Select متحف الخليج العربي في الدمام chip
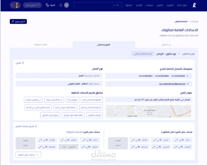Image resolution: width=207 pixels, height=165 pixels. pyautogui.click(x=38, y=107)
